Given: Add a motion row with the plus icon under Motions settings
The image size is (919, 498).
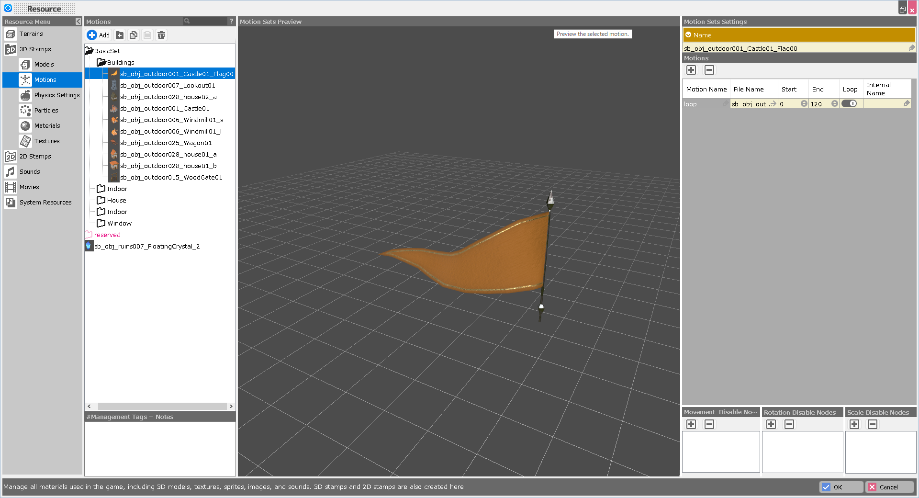Looking at the screenshot, I should 691,70.
